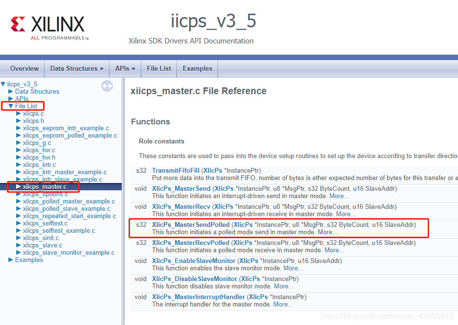Open the TransmitFifoFill function link
The height and width of the screenshot is (325, 458).
(x=175, y=170)
